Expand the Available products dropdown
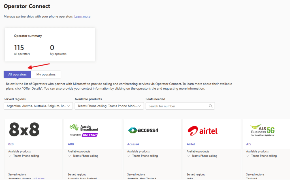290x180 pixels. point(109,106)
